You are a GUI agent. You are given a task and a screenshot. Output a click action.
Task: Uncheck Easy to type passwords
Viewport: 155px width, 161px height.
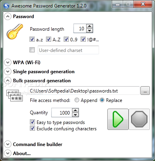click(x=32, y=122)
